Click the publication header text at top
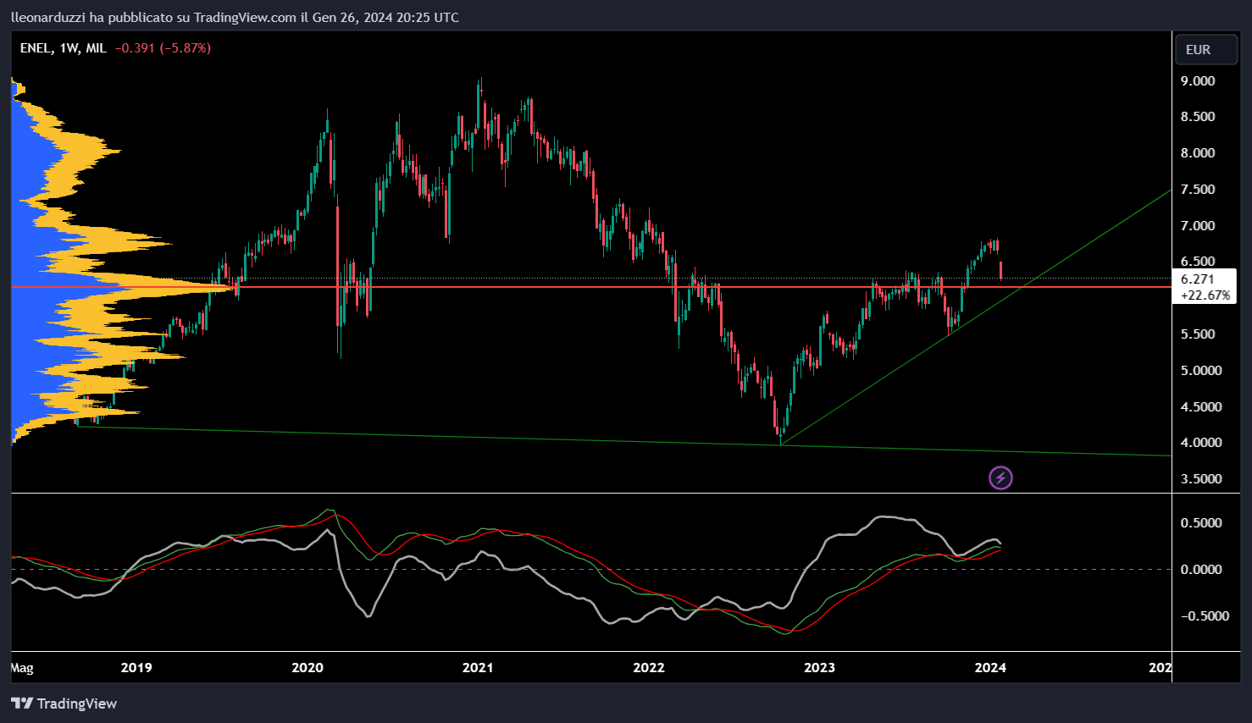Viewport: 1252px width, 723px height. click(x=235, y=17)
